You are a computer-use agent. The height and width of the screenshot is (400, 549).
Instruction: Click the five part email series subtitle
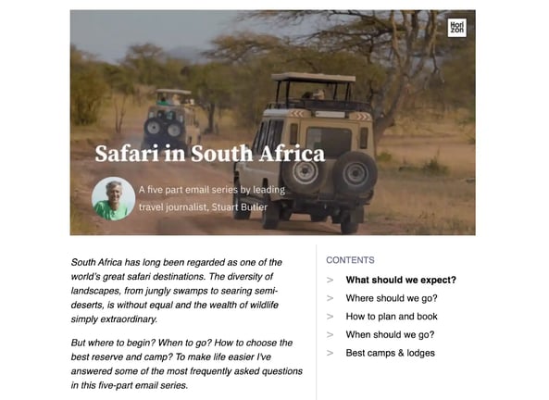point(212,198)
